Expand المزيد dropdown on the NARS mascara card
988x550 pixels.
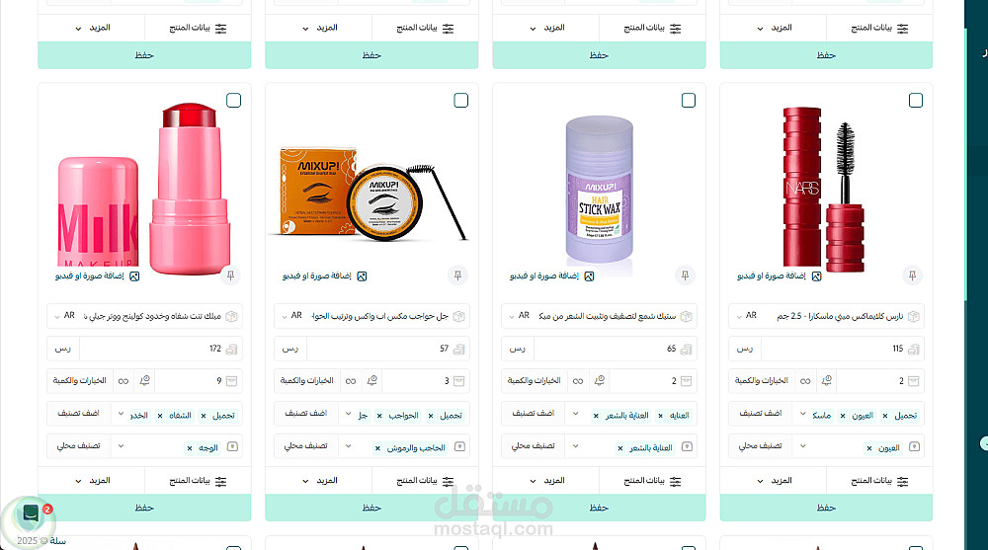pos(775,481)
